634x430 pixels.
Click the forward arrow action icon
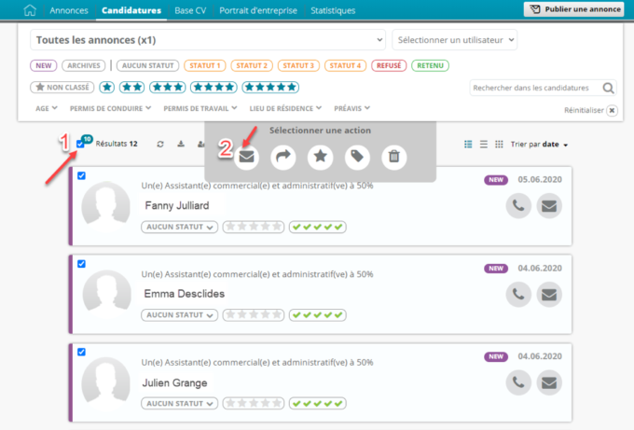(283, 157)
